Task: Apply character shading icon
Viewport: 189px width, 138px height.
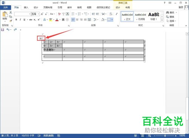Action: tap(63, 20)
